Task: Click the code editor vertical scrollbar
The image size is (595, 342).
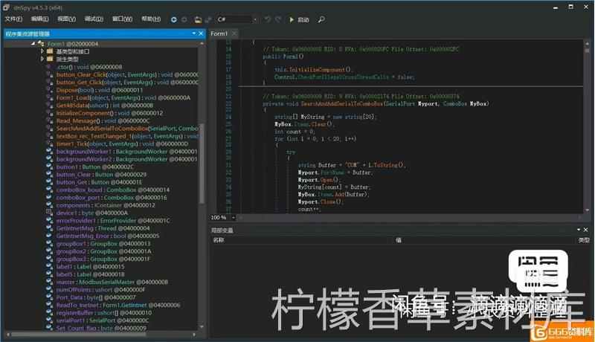Action: point(587,126)
